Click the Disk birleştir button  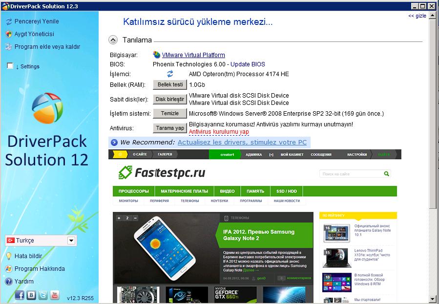pos(170,99)
